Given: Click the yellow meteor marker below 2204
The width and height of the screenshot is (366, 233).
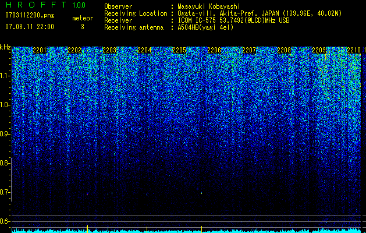Looking at the screenshot, I should tap(147, 230).
